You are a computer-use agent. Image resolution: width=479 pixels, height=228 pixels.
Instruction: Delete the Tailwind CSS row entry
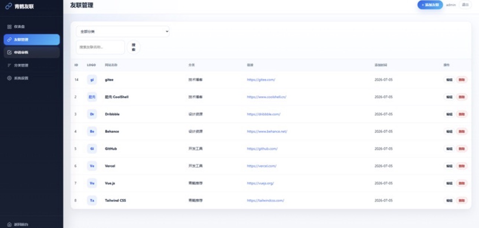pyautogui.click(x=462, y=201)
